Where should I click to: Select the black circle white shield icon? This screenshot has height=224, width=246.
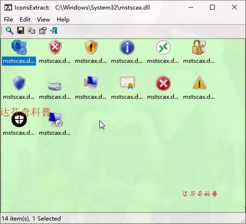tap(19, 120)
